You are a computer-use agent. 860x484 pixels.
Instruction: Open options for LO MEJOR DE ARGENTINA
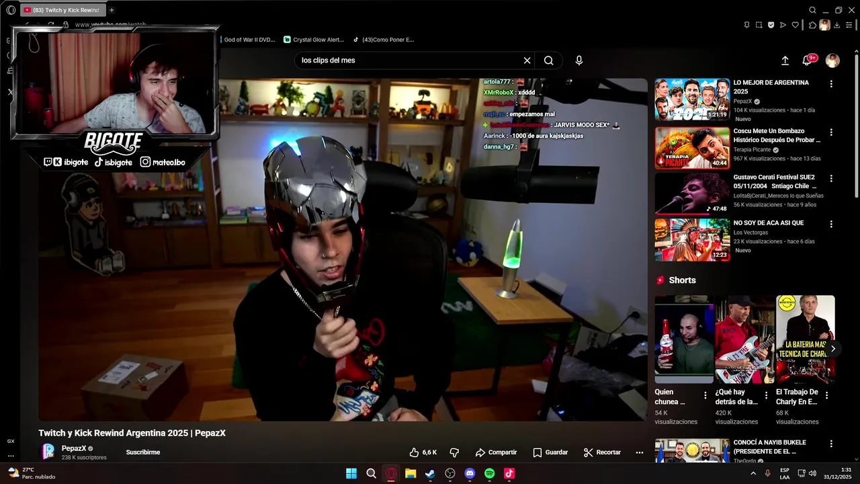tap(831, 84)
